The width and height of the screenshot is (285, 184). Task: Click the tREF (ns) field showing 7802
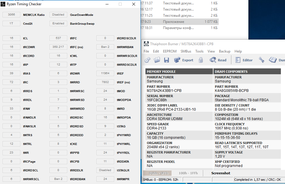(x=105, y=82)
